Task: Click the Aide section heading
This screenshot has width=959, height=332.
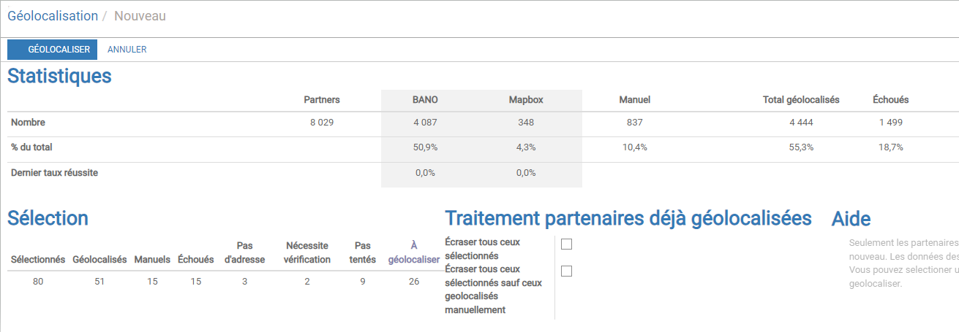Action: coord(851,218)
